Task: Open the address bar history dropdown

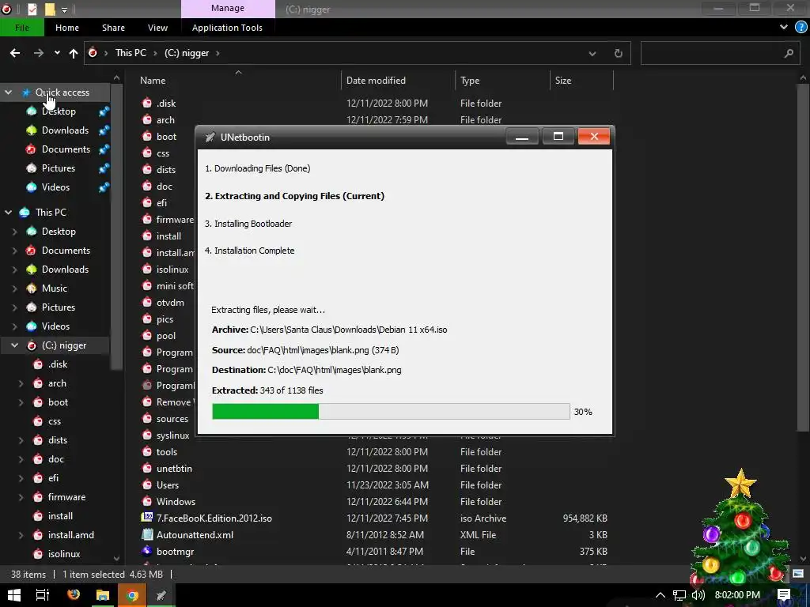Action: pos(592,53)
